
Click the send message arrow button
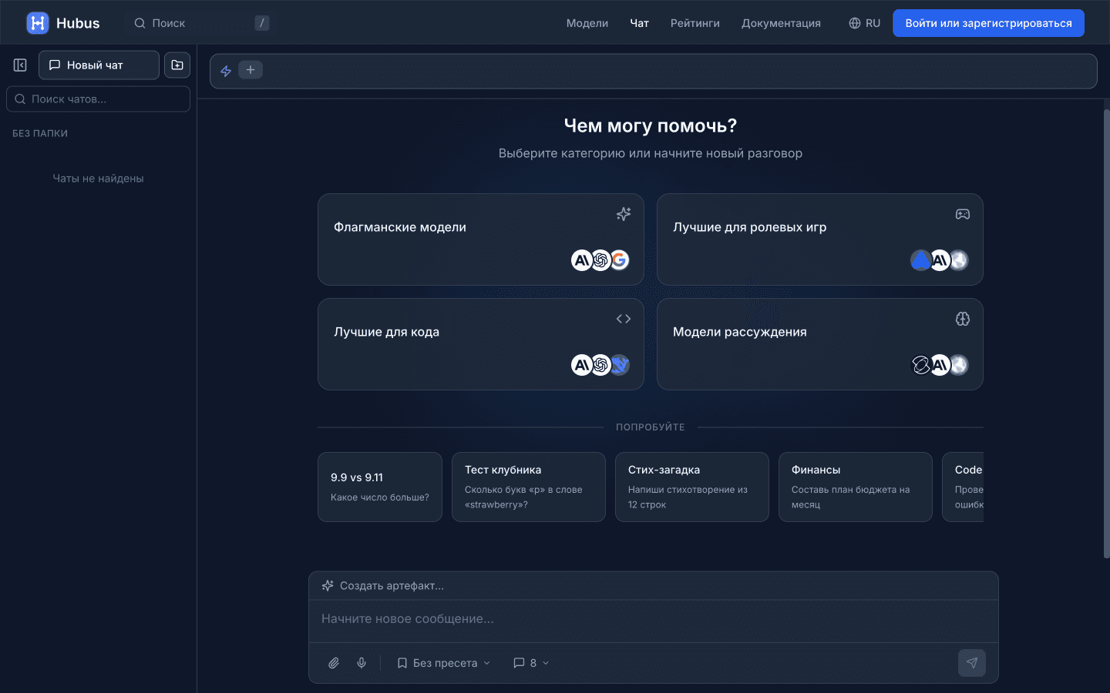tap(972, 663)
